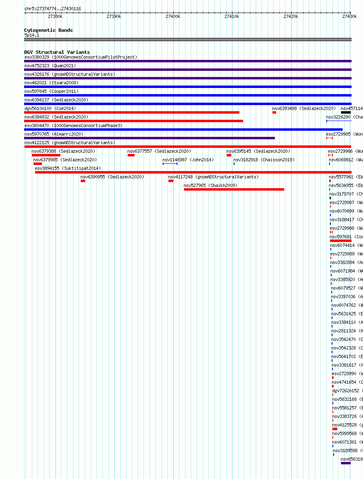
Task: Select the nsv1146987 (John2014) label
Action: point(188,160)
